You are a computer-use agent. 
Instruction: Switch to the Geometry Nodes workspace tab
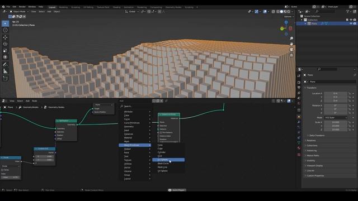tap(173, 7)
